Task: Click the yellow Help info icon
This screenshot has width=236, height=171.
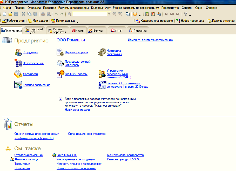Action: (135, 14)
